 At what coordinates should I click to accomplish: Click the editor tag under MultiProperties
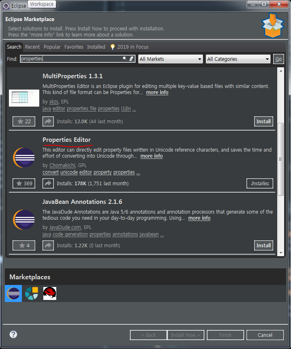(x=59, y=109)
